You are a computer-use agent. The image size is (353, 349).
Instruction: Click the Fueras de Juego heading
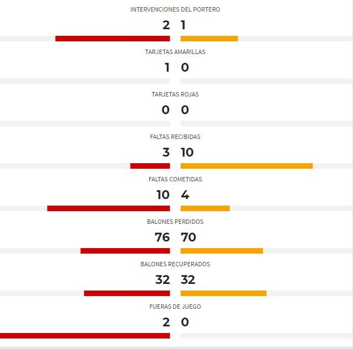175,307
